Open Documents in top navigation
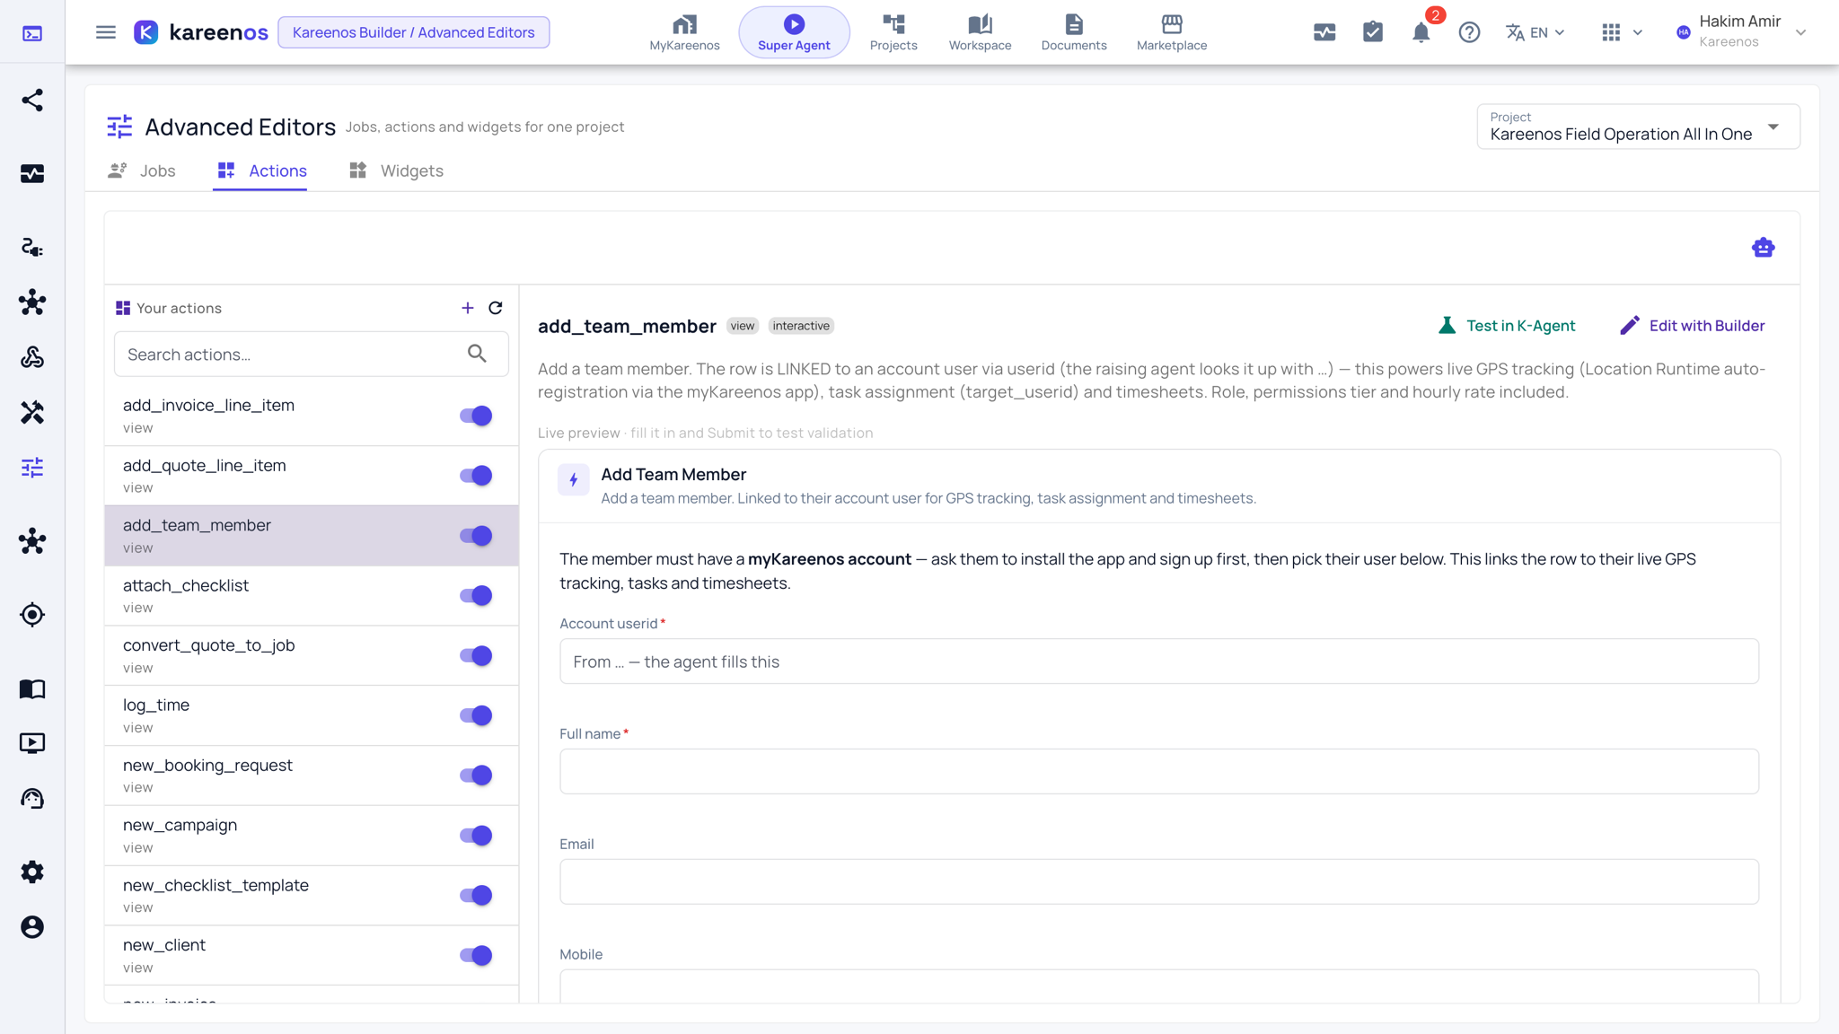Viewport: 1839px width, 1034px height. 1074,32
